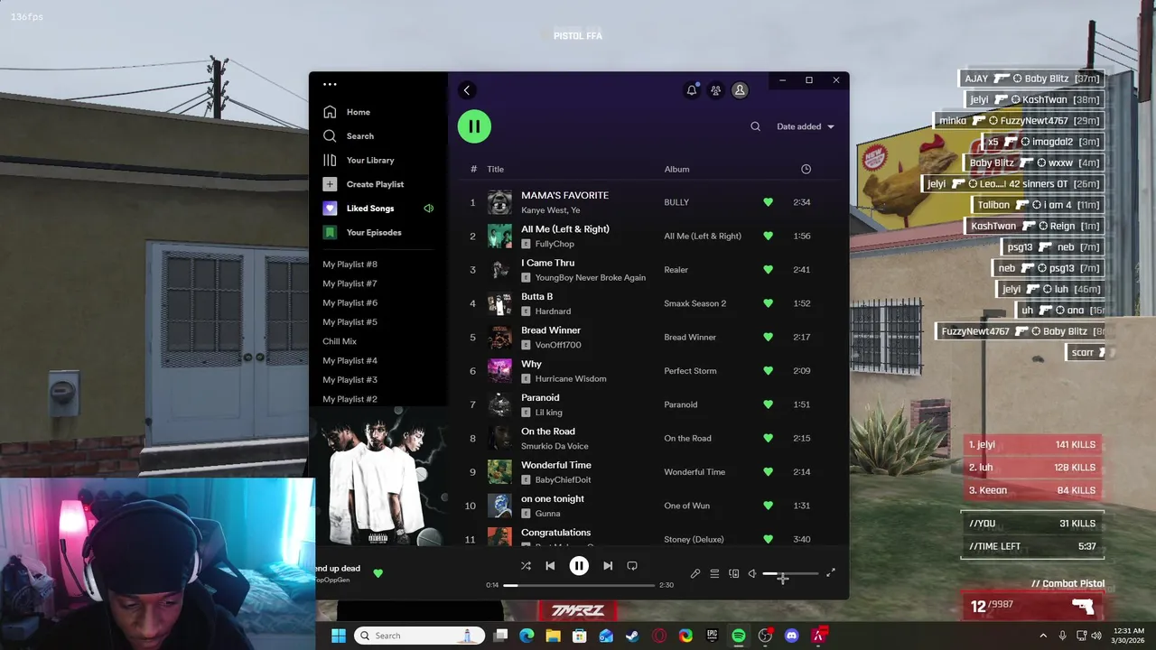Mute with the volume speaker icon
This screenshot has width=1156, height=650.
[751, 573]
